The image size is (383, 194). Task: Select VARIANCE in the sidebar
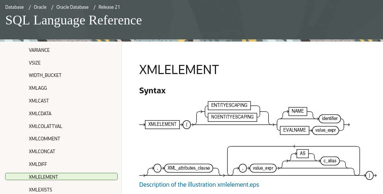(39, 50)
